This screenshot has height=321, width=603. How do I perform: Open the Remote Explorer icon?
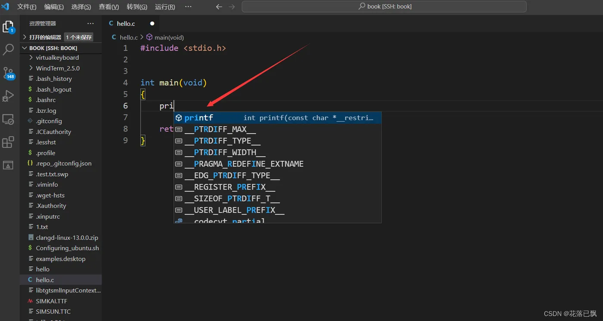pyautogui.click(x=8, y=119)
